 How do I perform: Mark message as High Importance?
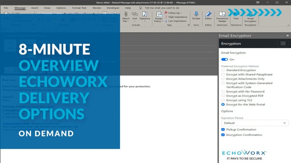176,17
